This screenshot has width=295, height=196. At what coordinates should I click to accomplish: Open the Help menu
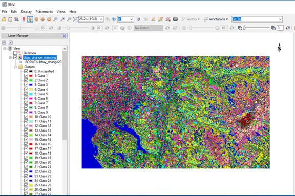point(73,12)
